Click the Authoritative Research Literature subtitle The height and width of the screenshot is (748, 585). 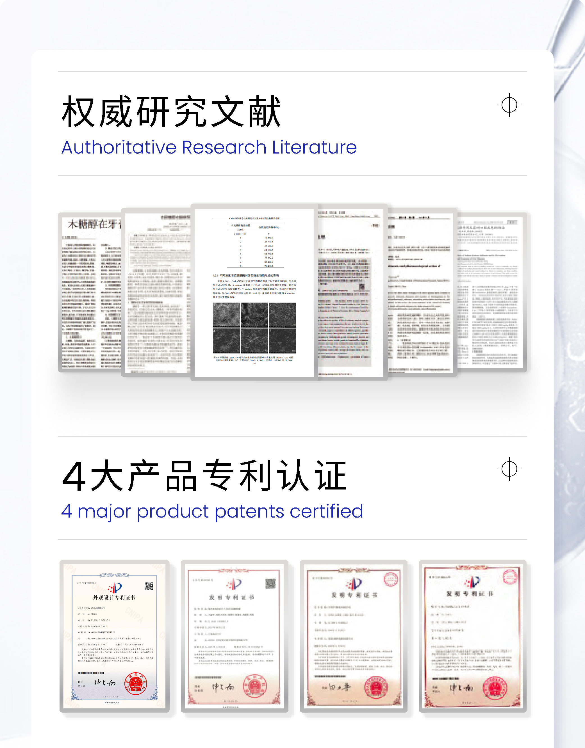click(209, 148)
